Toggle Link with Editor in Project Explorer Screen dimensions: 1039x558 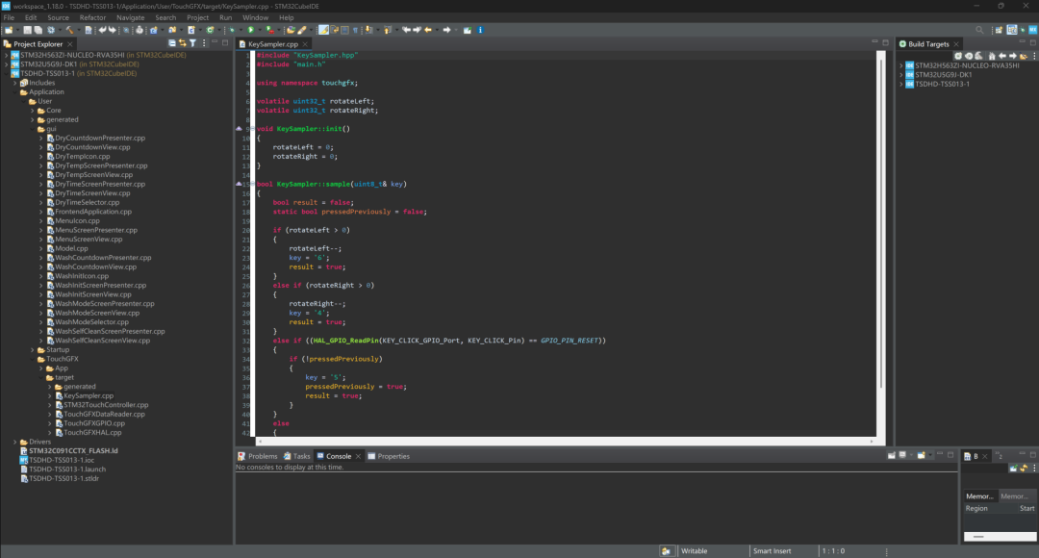(182, 43)
